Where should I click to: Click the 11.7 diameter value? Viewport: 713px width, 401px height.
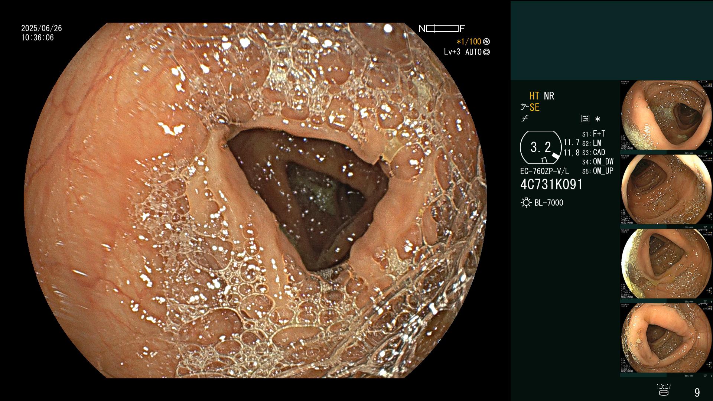coord(572,143)
